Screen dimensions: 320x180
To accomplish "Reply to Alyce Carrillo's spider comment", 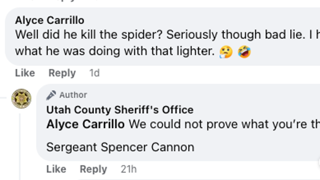I will 62,73.
